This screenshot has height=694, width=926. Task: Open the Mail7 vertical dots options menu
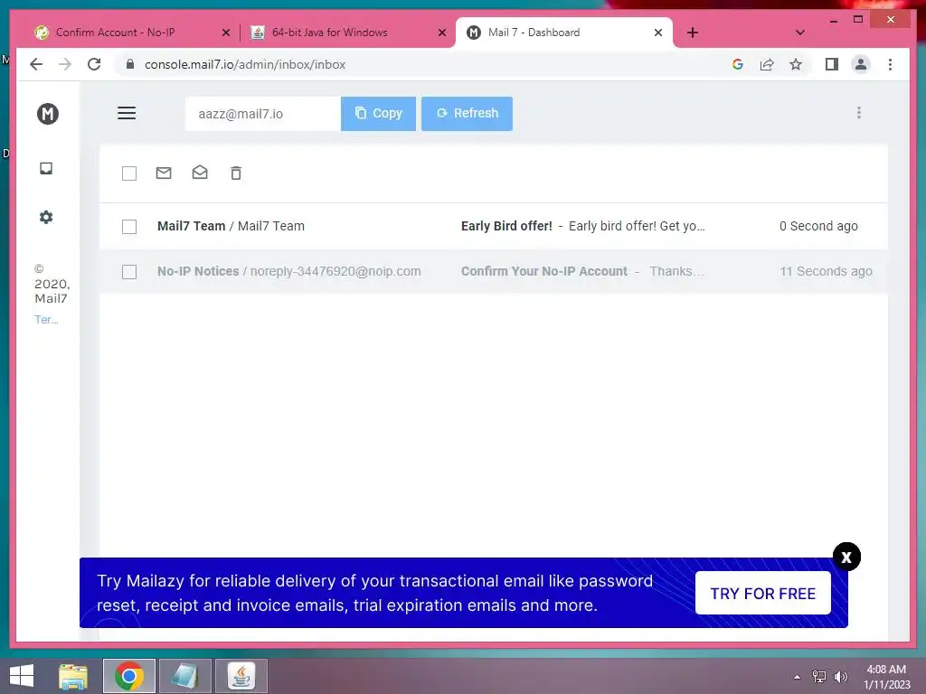(859, 113)
